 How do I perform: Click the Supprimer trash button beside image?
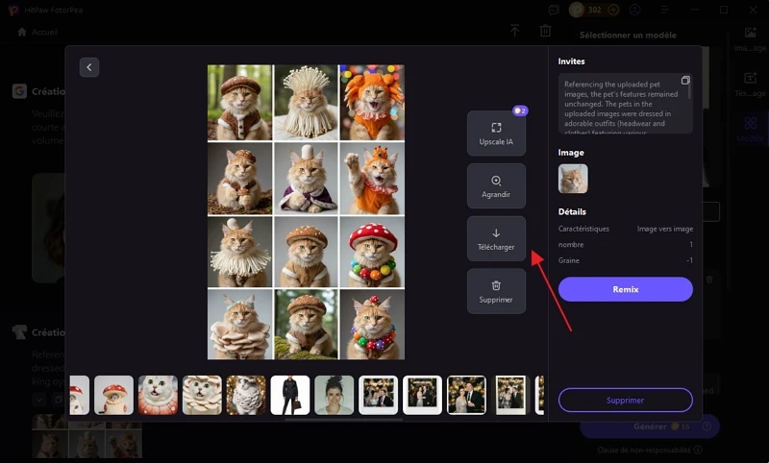click(496, 291)
